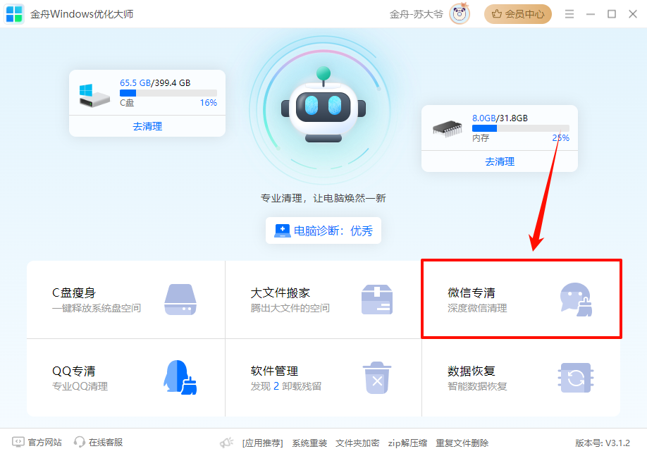Open 官方网站 link
Image resolution: width=647 pixels, height=456 pixels.
point(37,443)
